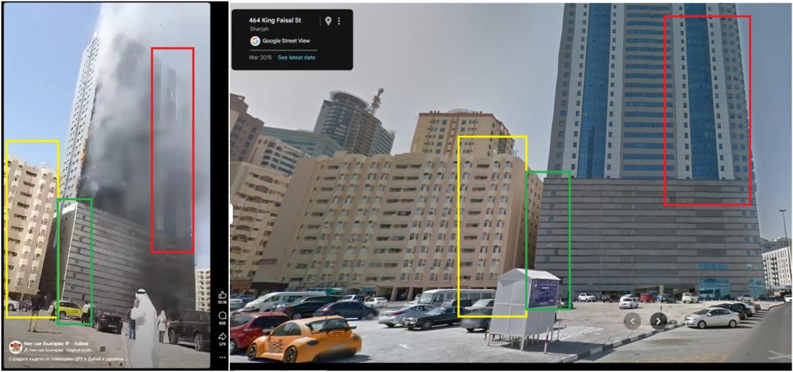Go to previous Street View position arrow
The image size is (793, 372).
(632, 321)
